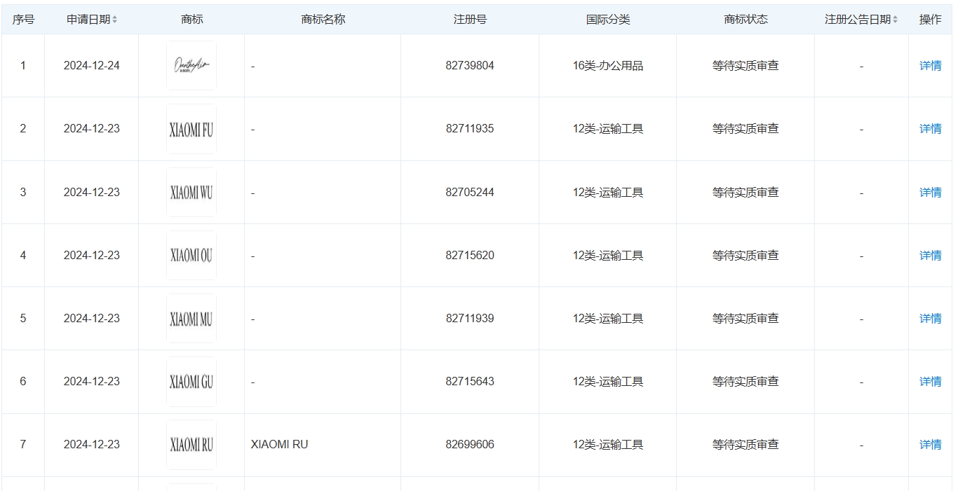Screen dimensions: 958x491
Task: Click the signature-style trademark image in row 1
Action: click(191, 65)
